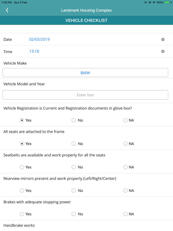Clear the Date field value

[x=163, y=39]
